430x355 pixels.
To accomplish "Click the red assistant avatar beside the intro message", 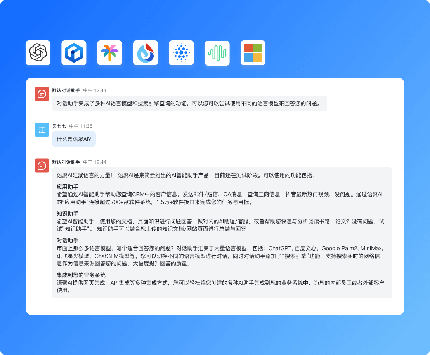I will click(42, 94).
